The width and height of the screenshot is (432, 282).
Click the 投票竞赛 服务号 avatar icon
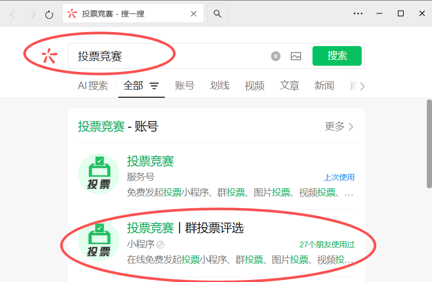click(99, 174)
